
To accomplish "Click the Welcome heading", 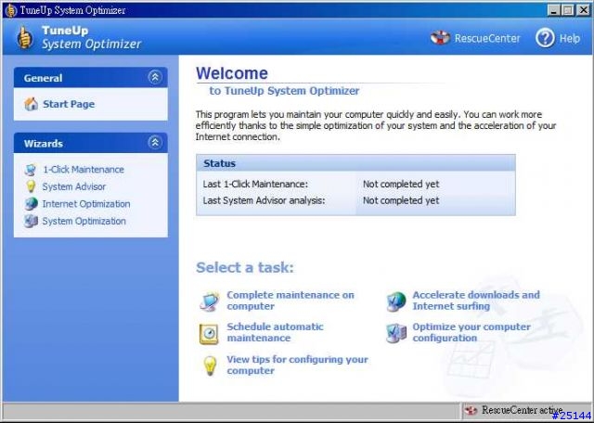I will coord(232,73).
